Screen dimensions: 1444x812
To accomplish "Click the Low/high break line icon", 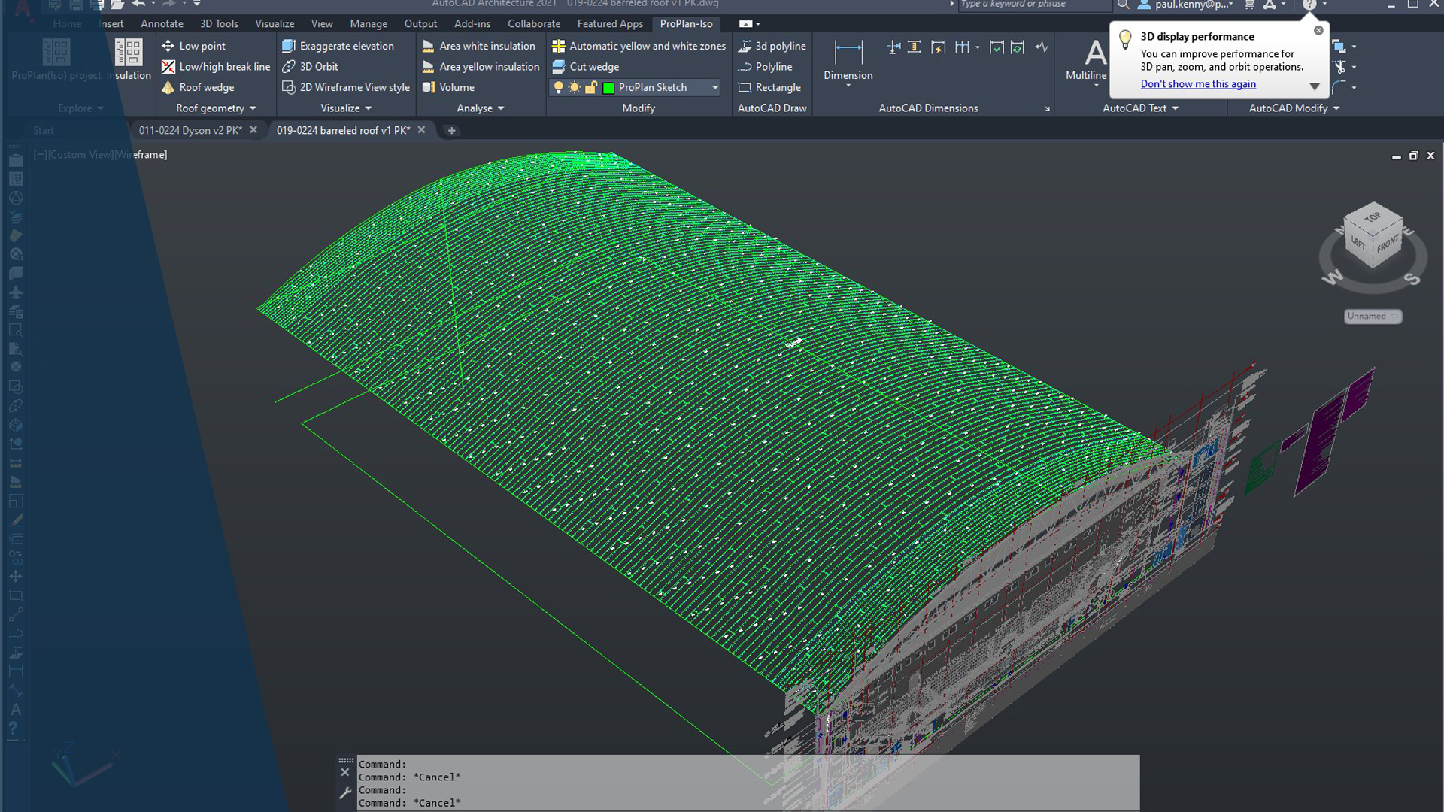I will (168, 67).
